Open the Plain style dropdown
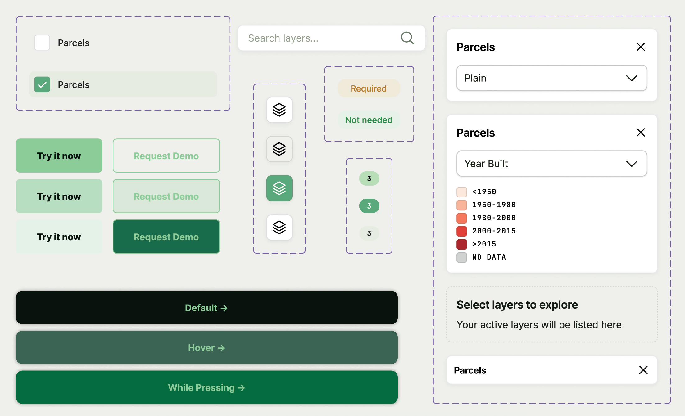 (552, 78)
